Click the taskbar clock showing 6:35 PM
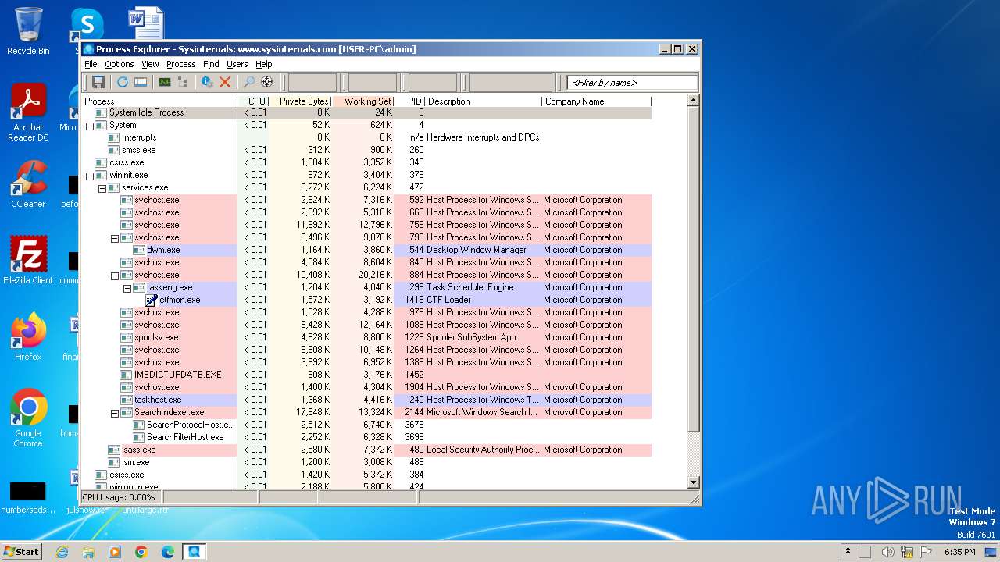The image size is (1000, 562). point(959,552)
